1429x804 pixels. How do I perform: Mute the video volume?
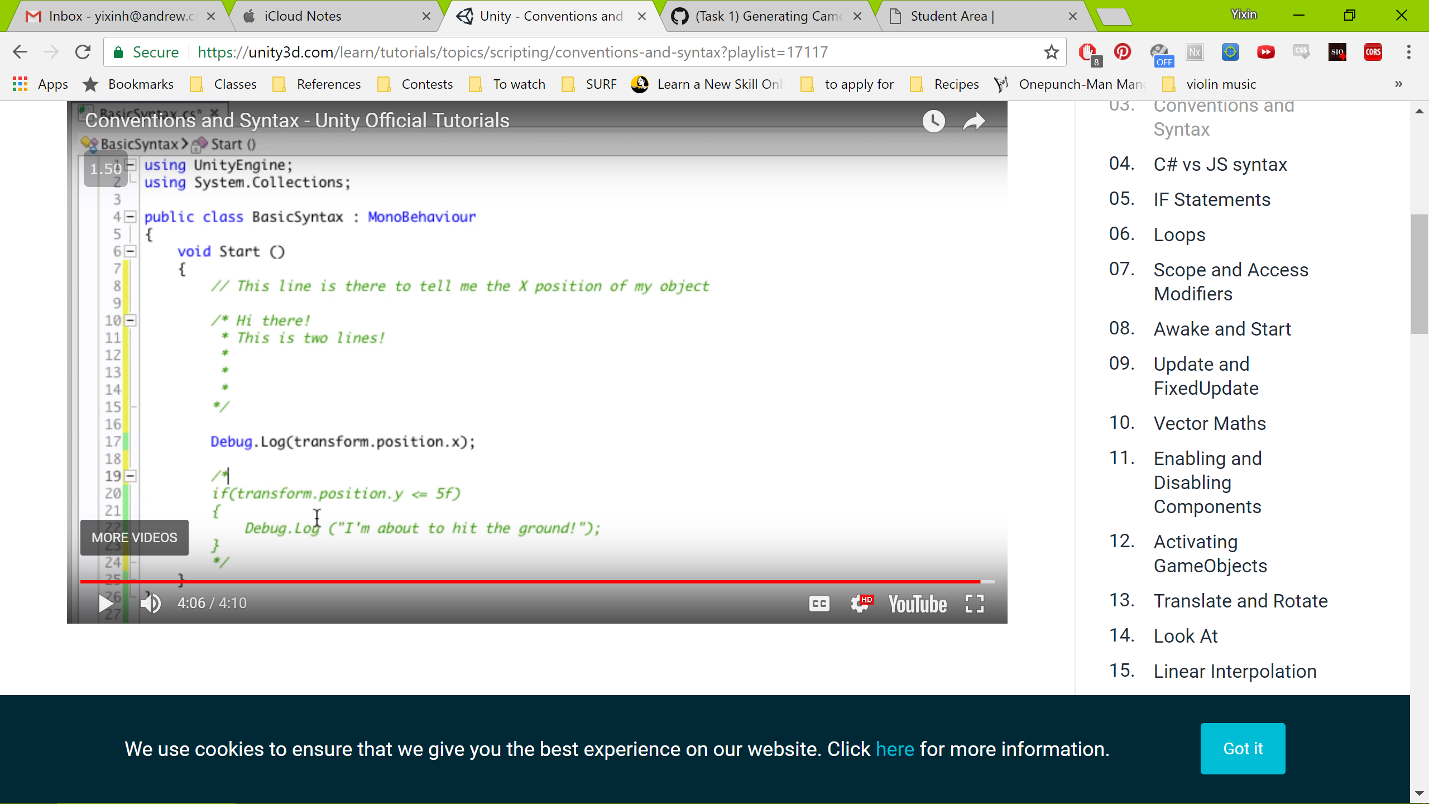(150, 604)
